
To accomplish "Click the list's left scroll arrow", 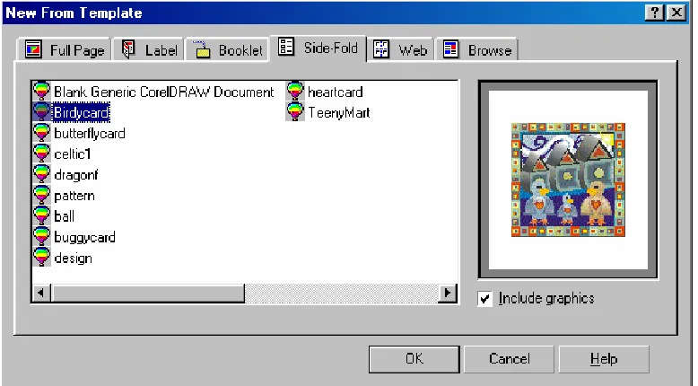I will tap(41, 293).
